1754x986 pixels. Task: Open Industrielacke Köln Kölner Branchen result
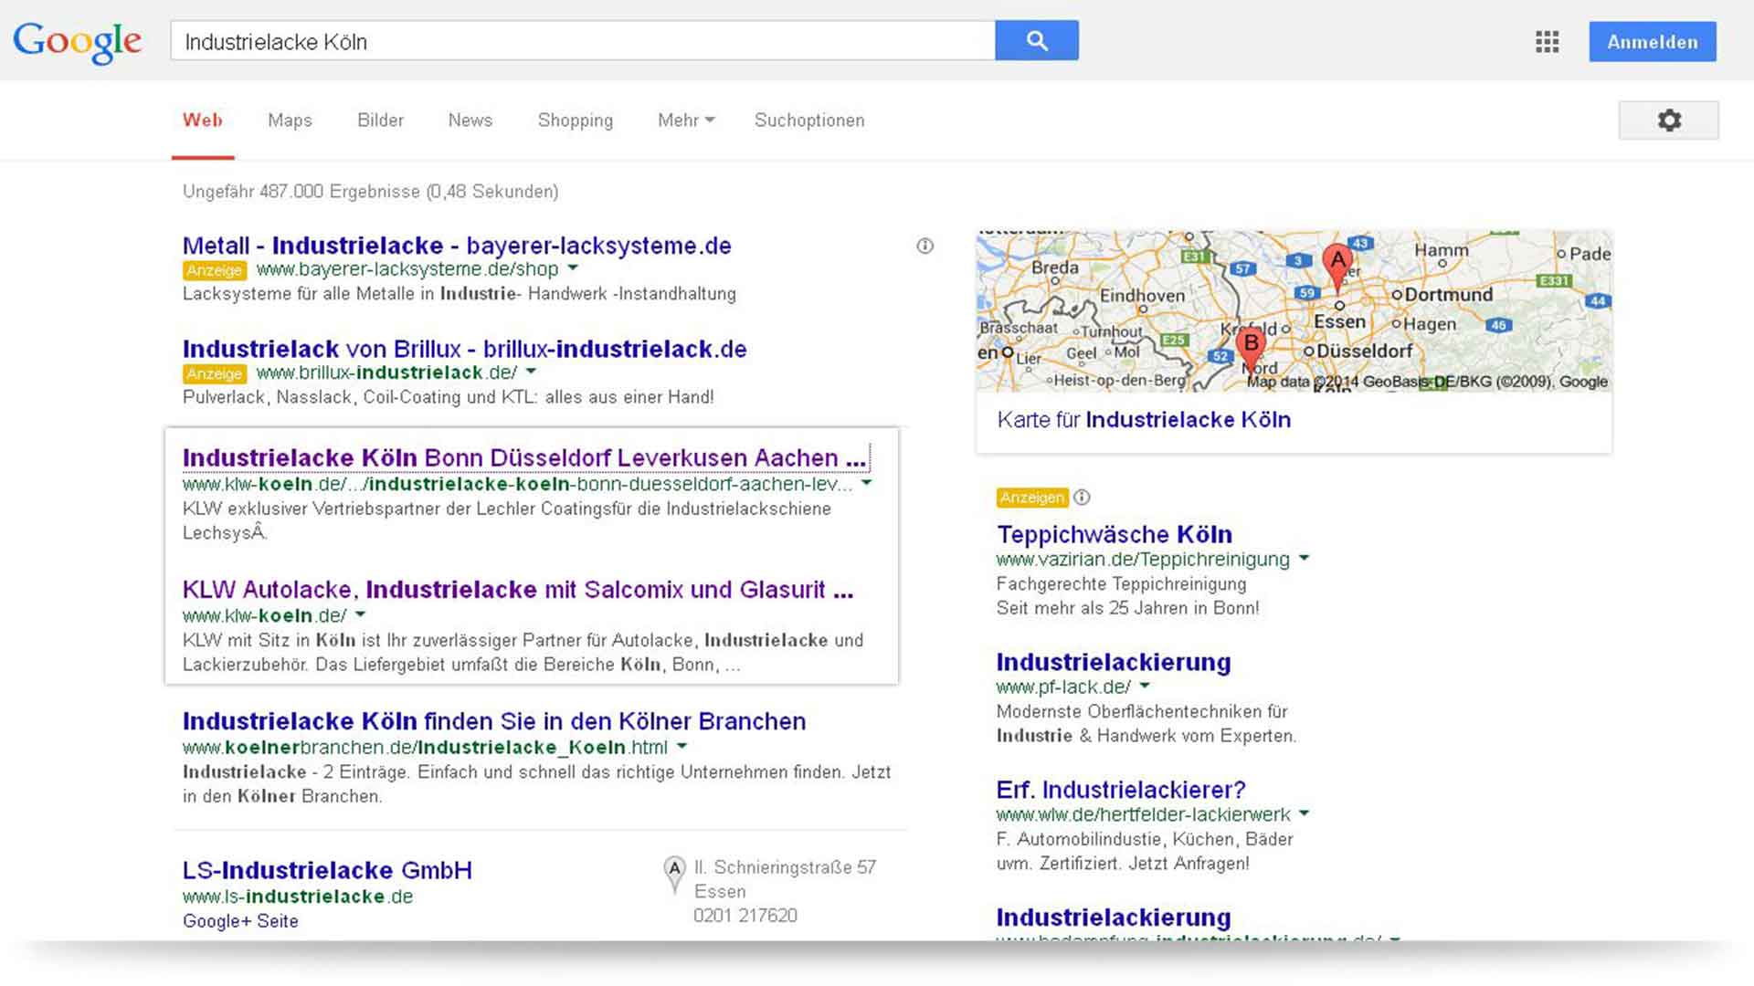tap(494, 721)
